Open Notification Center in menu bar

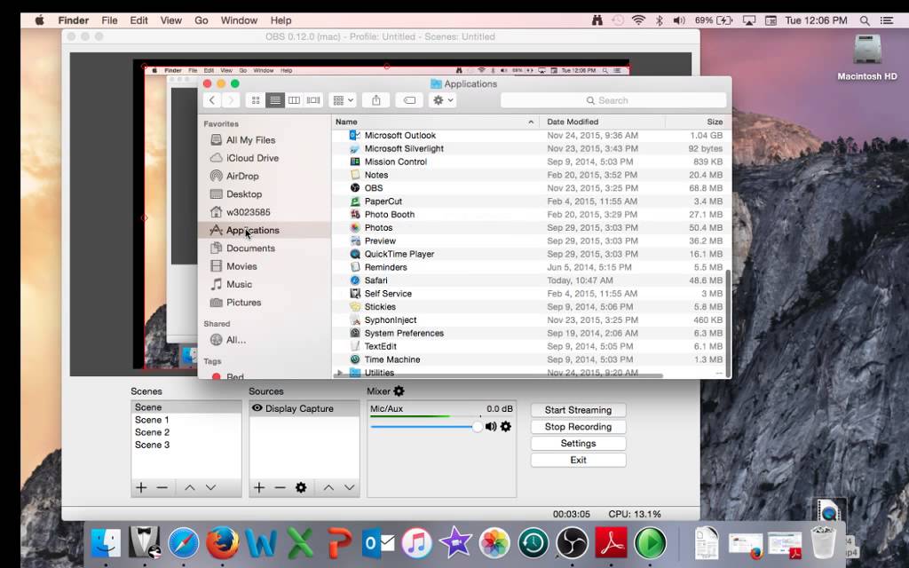(887, 20)
